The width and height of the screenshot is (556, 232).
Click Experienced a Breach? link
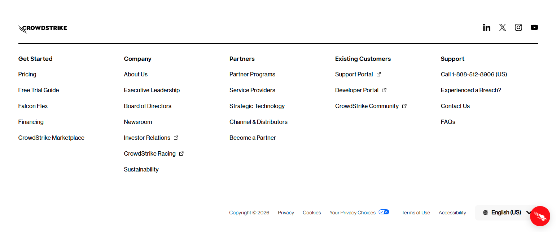coord(471,90)
